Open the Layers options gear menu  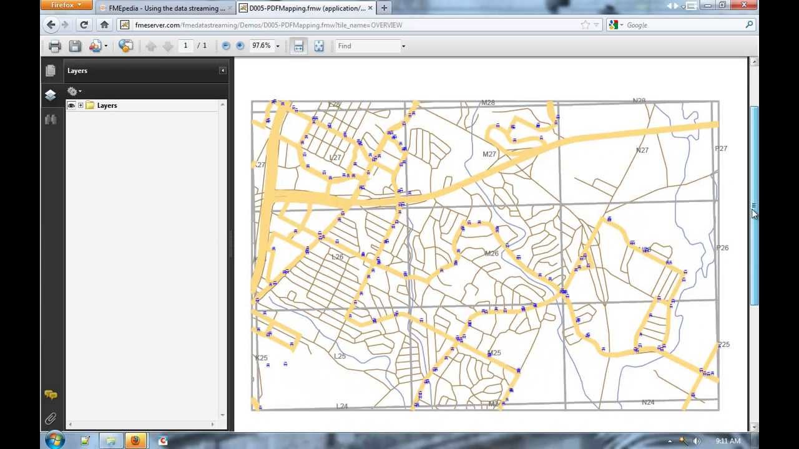tap(74, 91)
